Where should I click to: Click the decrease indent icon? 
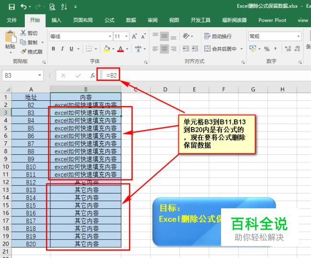click(x=186, y=49)
